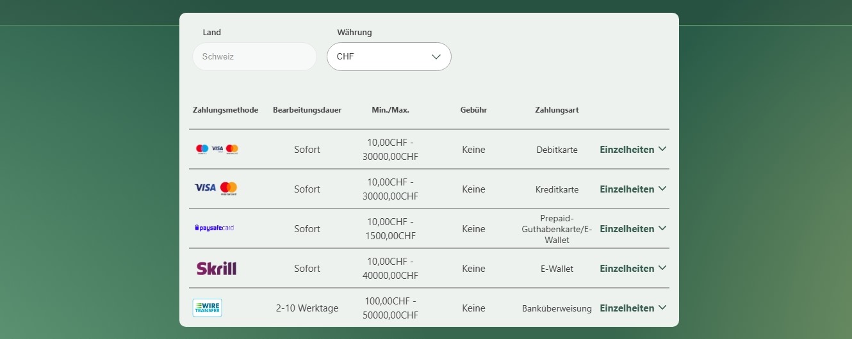Screen dimensions: 852x339
Task: Open the Währung CHF dropdown
Action: coord(389,56)
